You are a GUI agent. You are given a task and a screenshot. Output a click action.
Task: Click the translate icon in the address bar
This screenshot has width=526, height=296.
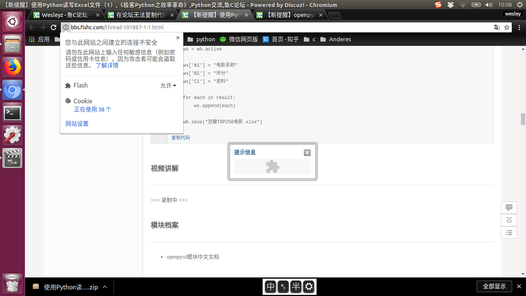tap(497, 27)
